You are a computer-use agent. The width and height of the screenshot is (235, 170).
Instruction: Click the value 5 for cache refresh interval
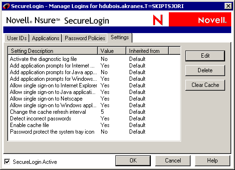pos(102,112)
